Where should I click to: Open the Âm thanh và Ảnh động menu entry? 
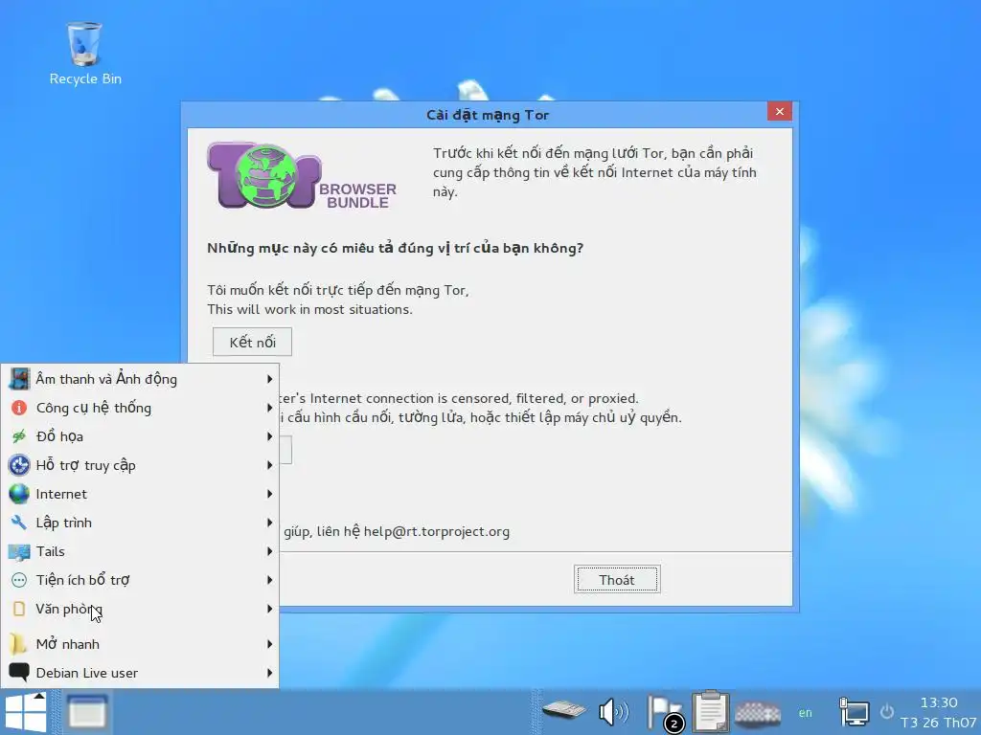[x=140, y=379]
